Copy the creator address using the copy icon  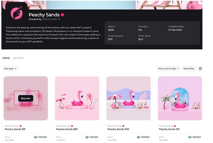(59, 19)
